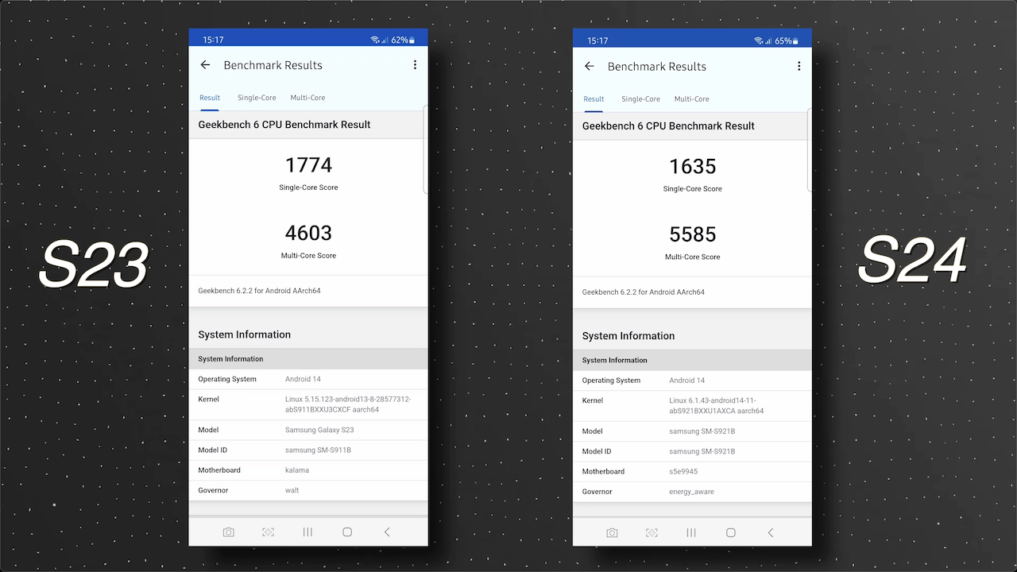Tap the home button on the S23 phone
The width and height of the screenshot is (1017, 572).
pyautogui.click(x=347, y=532)
